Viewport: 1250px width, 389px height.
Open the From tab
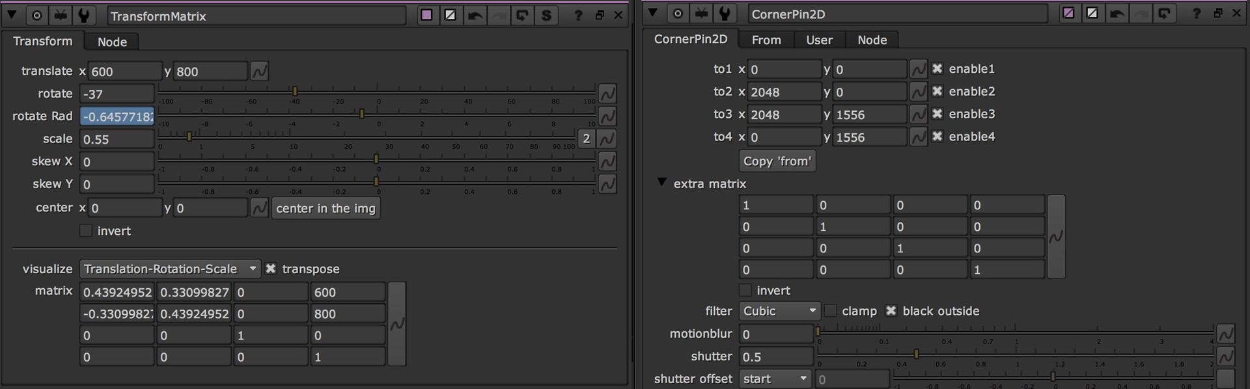point(766,40)
